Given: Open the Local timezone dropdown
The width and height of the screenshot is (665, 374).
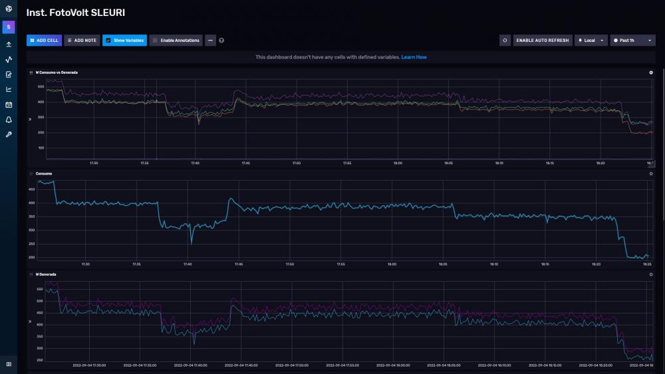Looking at the screenshot, I should 591,41.
